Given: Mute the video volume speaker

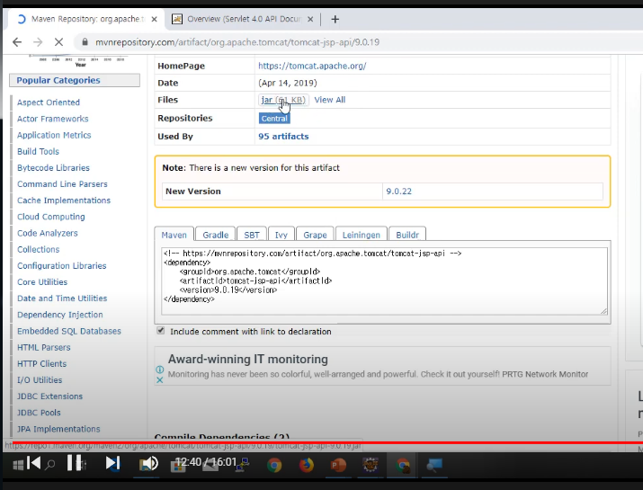Looking at the screenshot, I should (148, 463).
